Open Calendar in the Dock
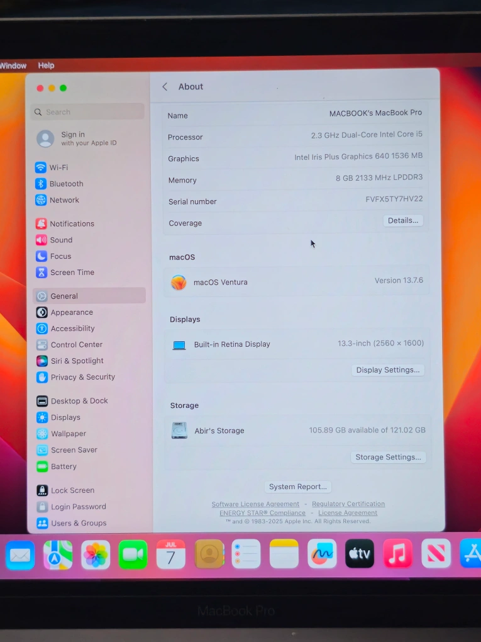Viewport: 481px width, 642px height. [171, 555]
